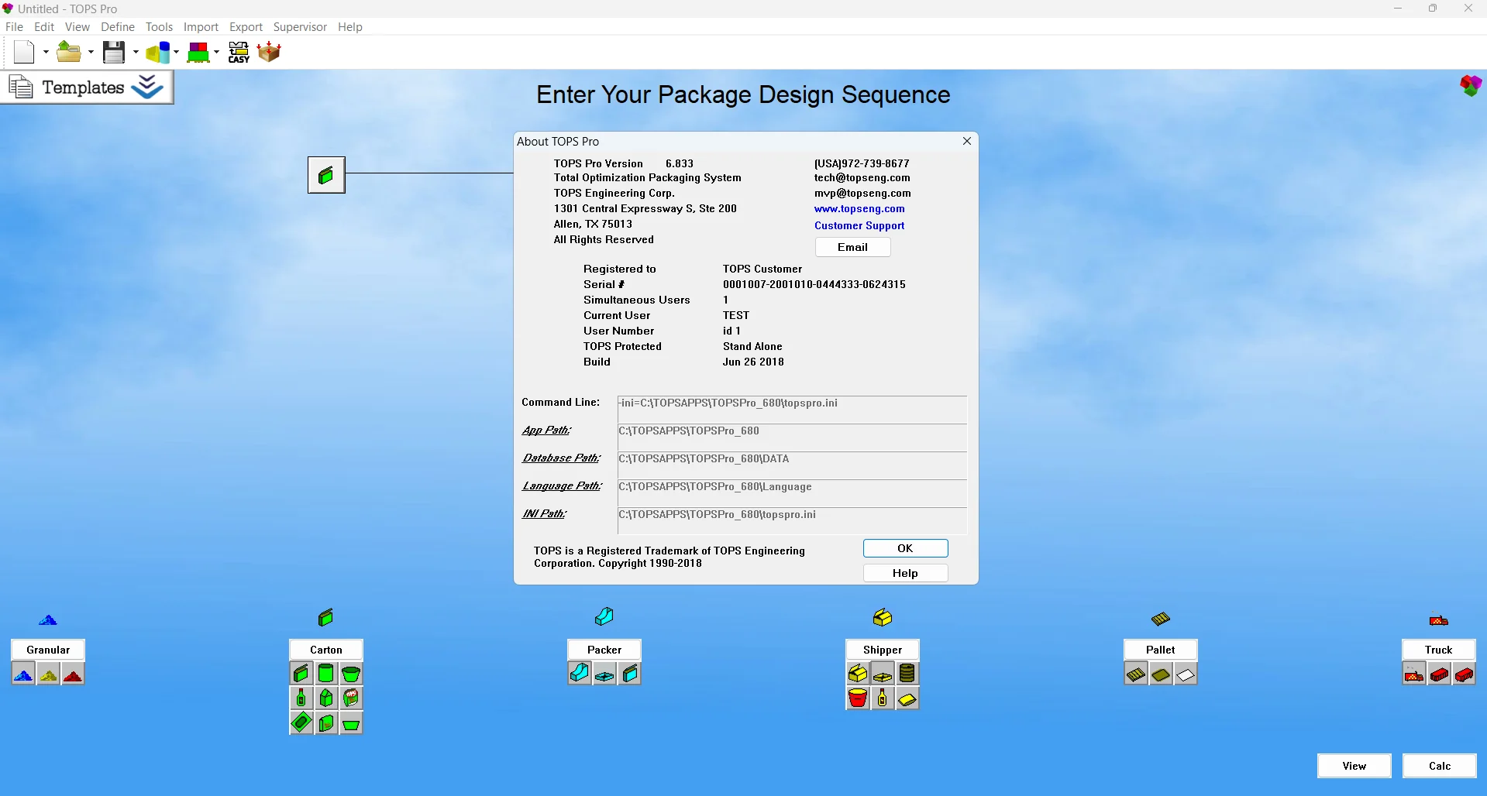
Task: Select the blue granular pile icon
Action: point(23,674)
